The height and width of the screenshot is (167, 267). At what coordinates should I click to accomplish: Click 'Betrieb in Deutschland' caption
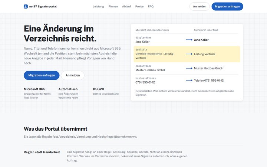[106, 94]
